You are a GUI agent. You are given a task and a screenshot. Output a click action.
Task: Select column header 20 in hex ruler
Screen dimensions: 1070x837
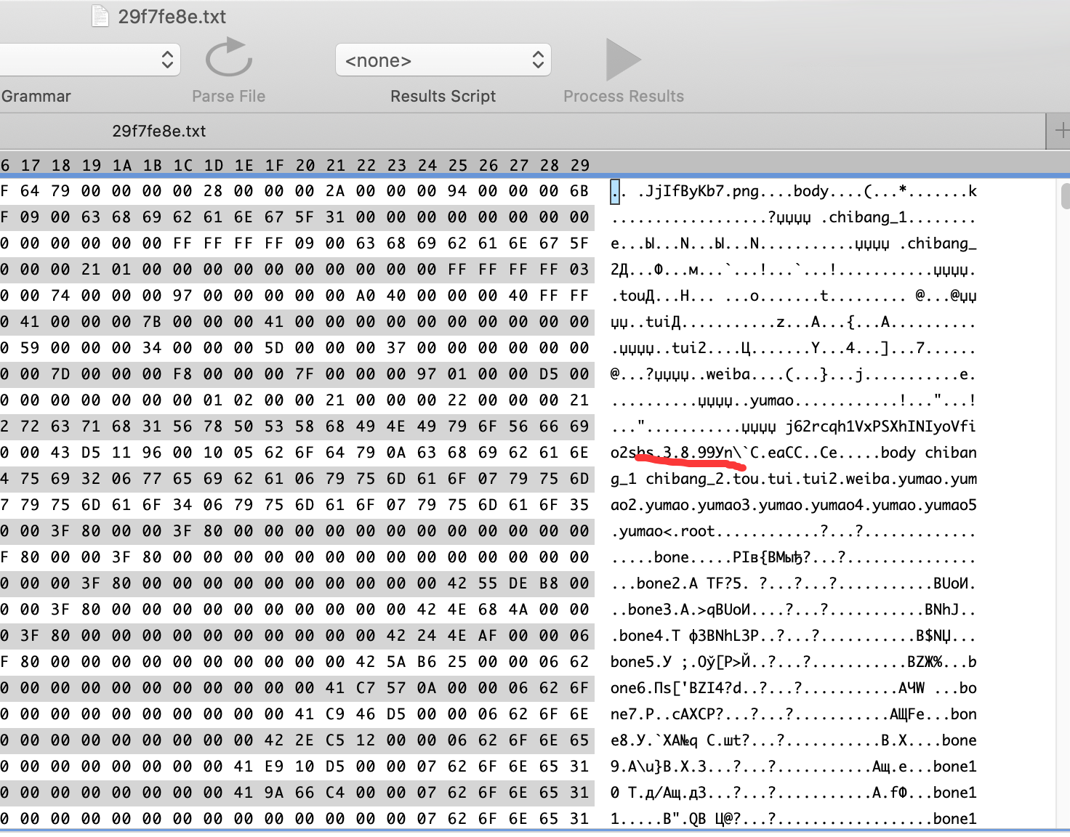point(305,165)
